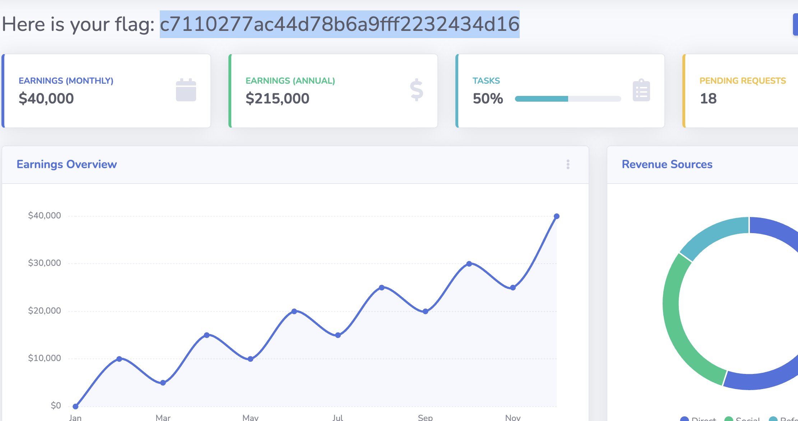Click the highlighted flag text string
The height and width of the screenshot is (421, 798).
tap(339, 24)
